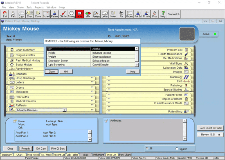Open the View menu

coord(11,7)
